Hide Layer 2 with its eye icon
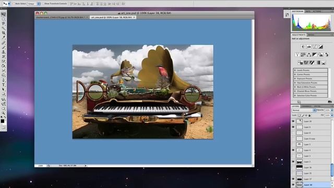Screen dimensions: 334x188 tap(293, 162)
